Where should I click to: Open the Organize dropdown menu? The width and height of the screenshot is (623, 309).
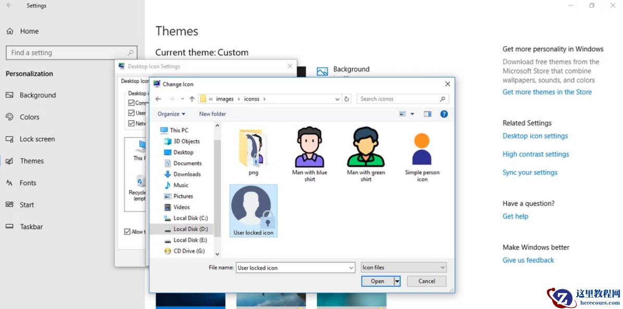click(x=171, y=114)
